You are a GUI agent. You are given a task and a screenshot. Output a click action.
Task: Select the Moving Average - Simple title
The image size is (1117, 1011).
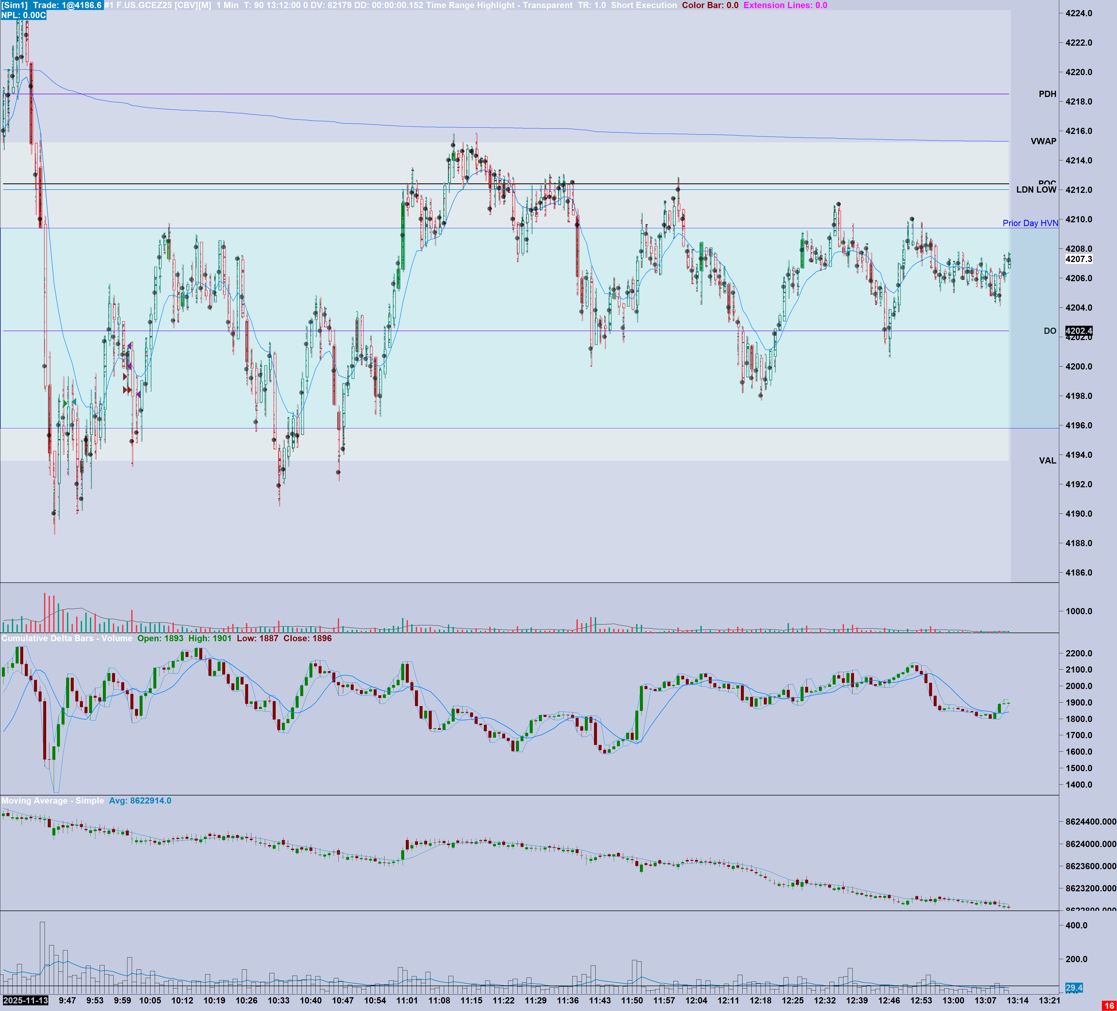53,800
